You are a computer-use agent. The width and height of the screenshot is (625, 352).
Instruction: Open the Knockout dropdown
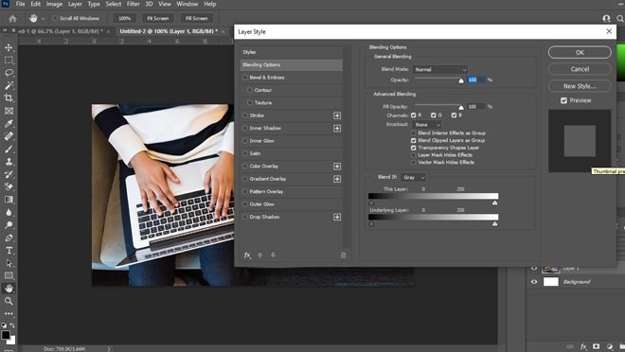427,125
